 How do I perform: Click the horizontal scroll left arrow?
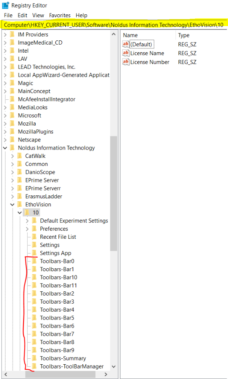coord(6,374)
